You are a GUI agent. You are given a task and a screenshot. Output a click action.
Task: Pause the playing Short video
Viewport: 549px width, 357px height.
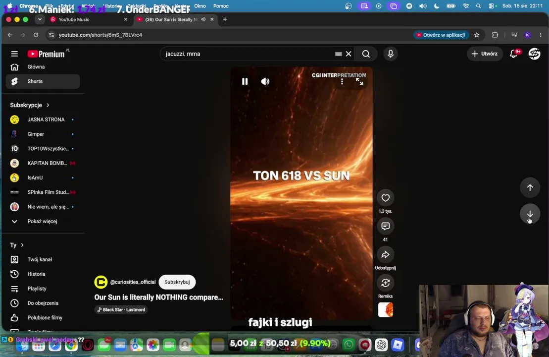click(x=245, y=81)
